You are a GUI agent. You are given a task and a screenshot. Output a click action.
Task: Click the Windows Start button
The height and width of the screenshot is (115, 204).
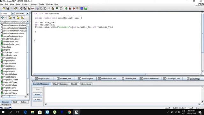pos(3,112)
